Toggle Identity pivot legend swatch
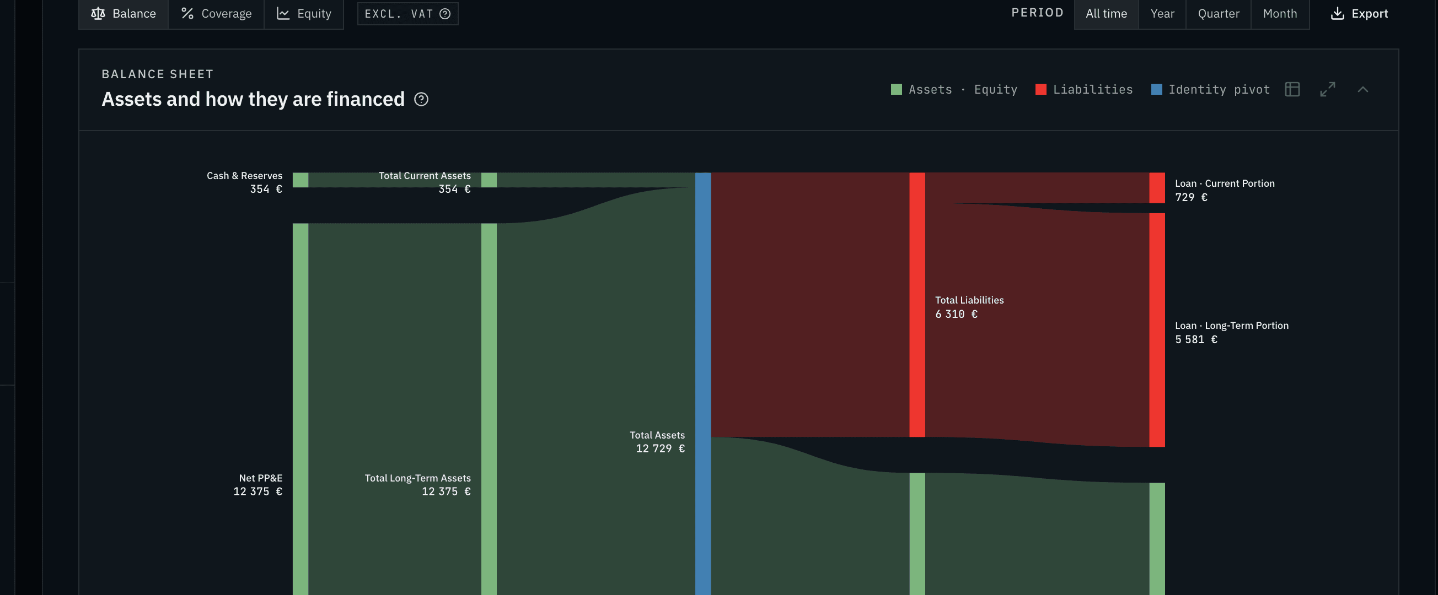This screenshot has height=595, width=1438. pos(1157,89)
